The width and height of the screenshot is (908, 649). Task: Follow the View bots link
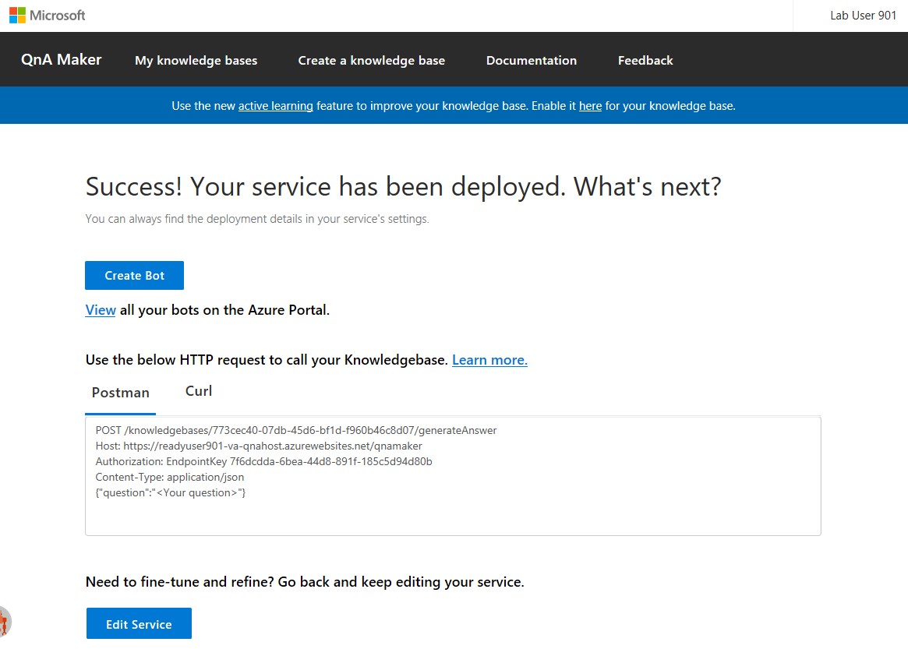101,310
